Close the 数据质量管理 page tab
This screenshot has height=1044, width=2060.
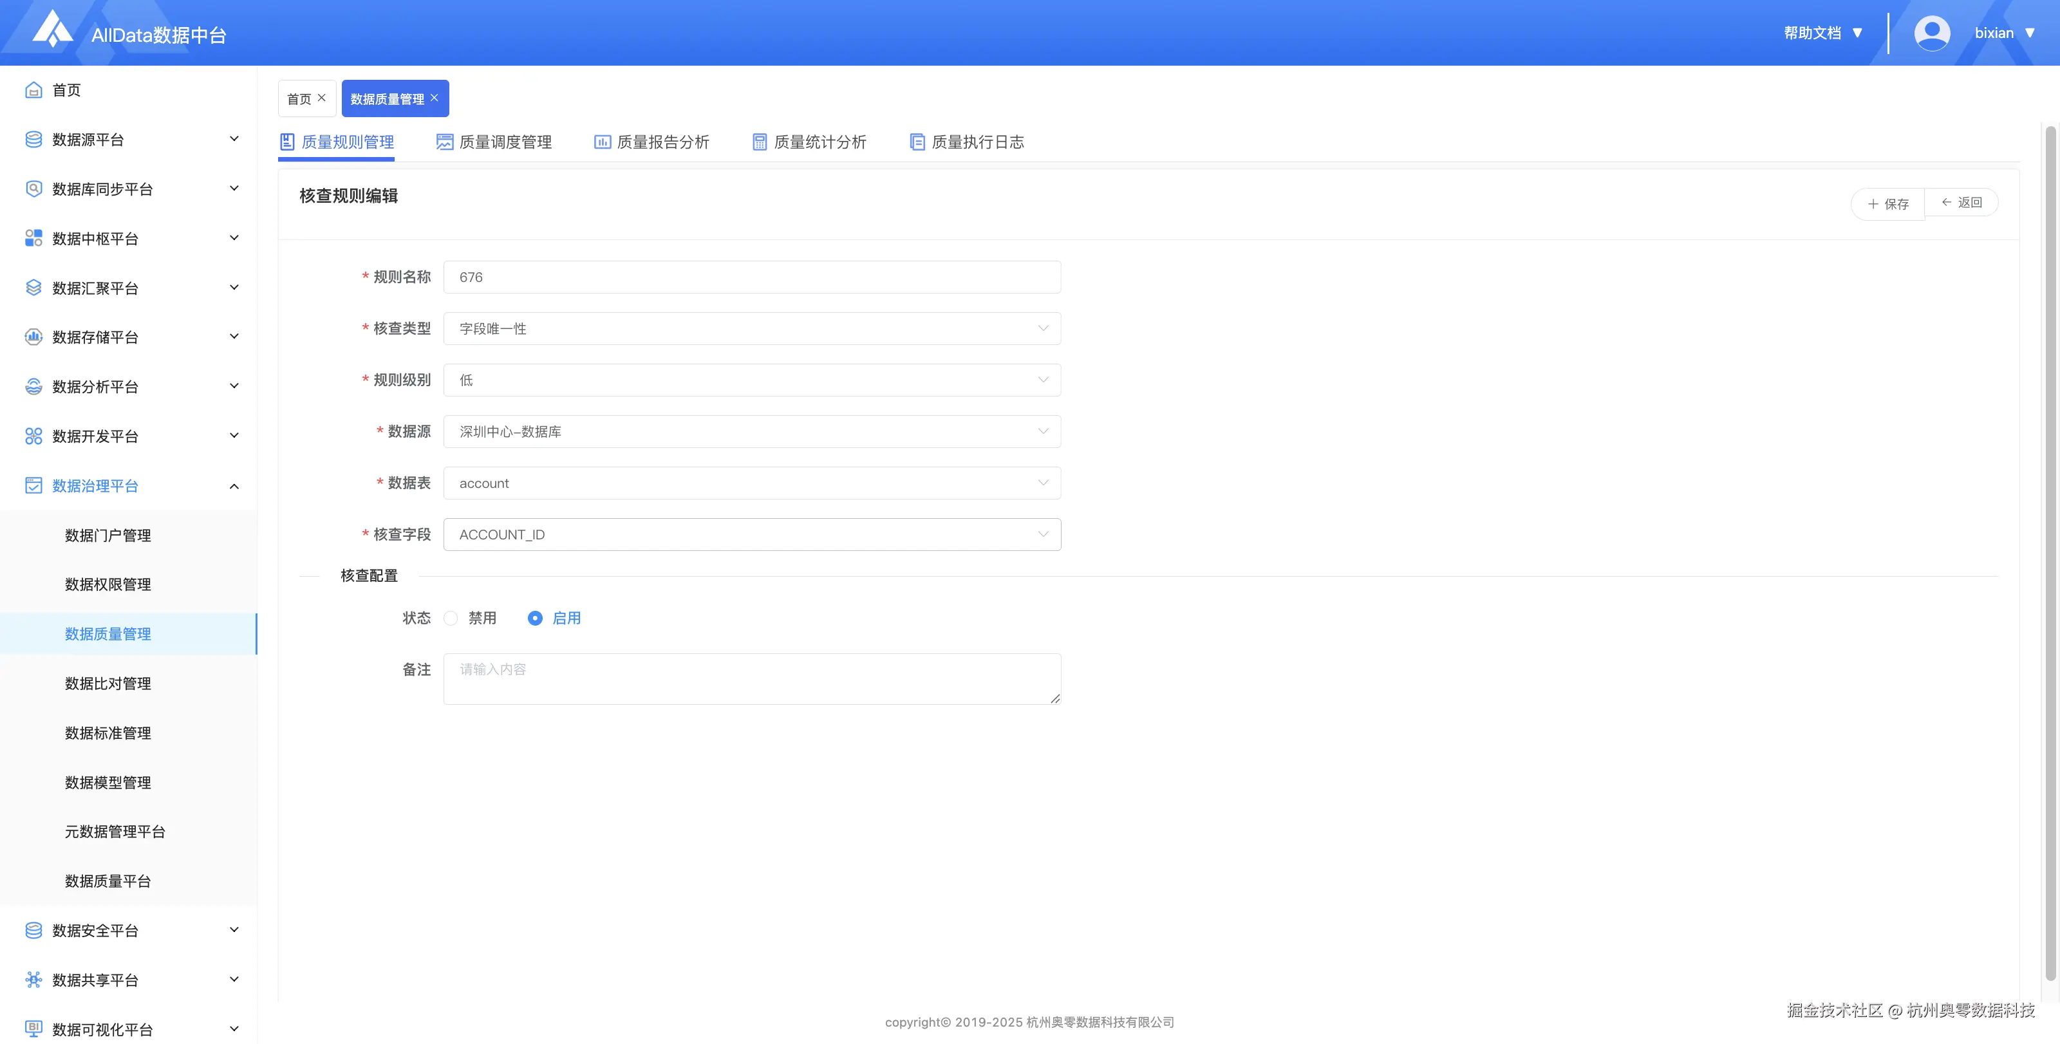point(435,98)
